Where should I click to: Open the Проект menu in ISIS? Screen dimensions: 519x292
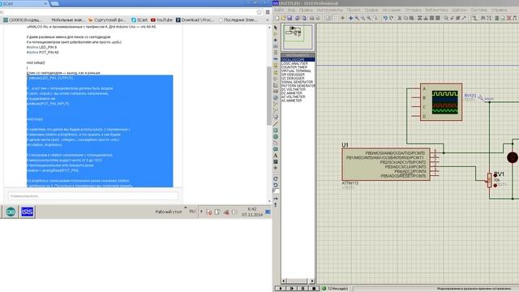point(354,10)
